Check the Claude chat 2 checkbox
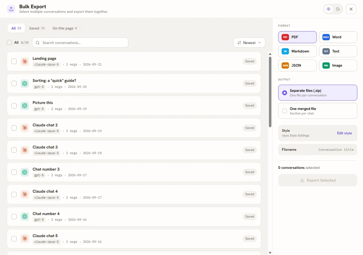This screenshot has width=363, height=255. 14,128
